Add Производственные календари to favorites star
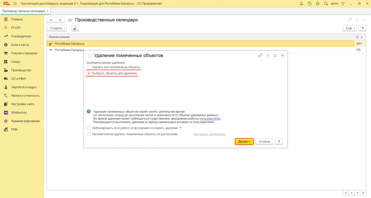371x198 pixels. coord(70,20)
